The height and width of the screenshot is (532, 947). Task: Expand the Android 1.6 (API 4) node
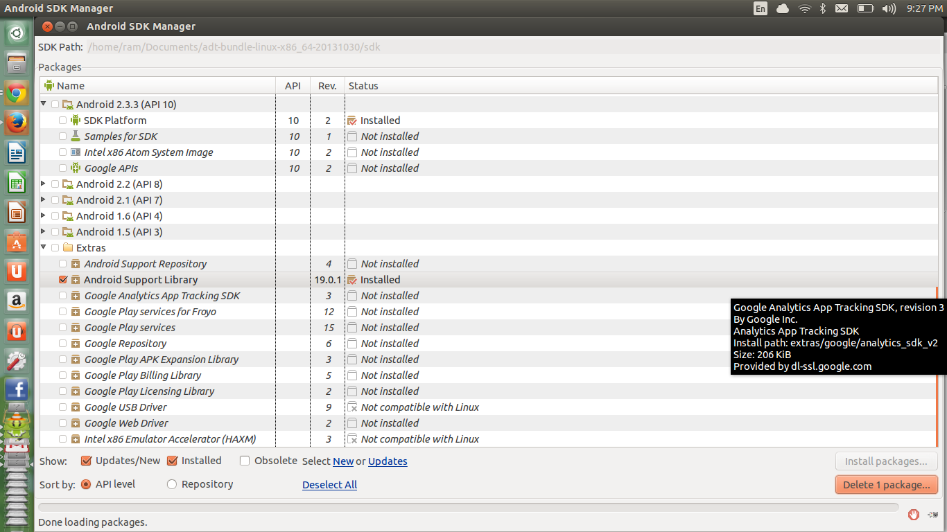pyautogui.click(x=43, y=215)
